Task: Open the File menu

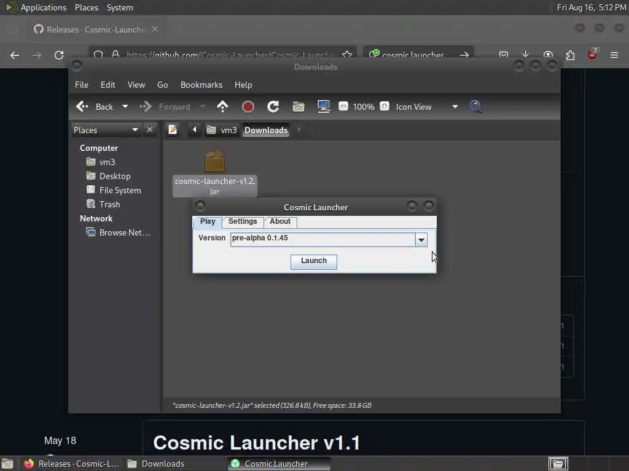Action: tap(82, 85)
